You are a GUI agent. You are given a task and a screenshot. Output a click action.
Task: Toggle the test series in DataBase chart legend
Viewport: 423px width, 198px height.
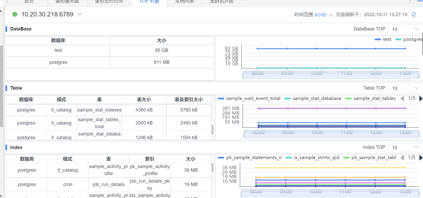383,39
